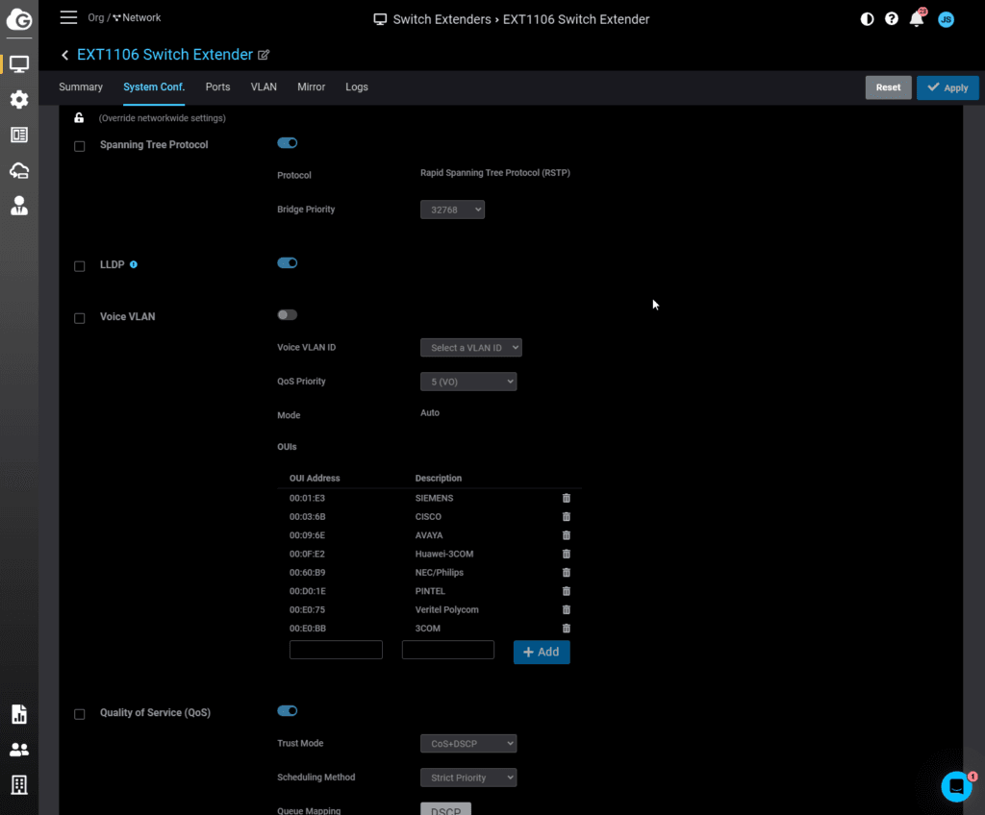
Task: Toggle dark/light theme contrast icon
Action: (867, 18)
